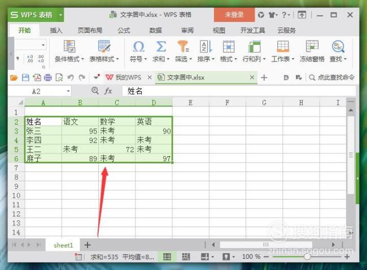This screenshot has width=367, height=270.
Task: Close the 文字居中.xlsx document tab
Action: (x=252, y=77)
